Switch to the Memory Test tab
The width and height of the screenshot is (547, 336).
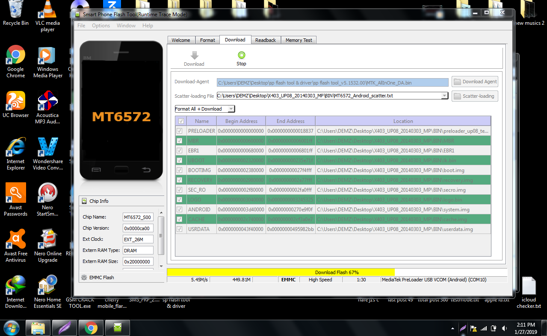coord(299,40)
